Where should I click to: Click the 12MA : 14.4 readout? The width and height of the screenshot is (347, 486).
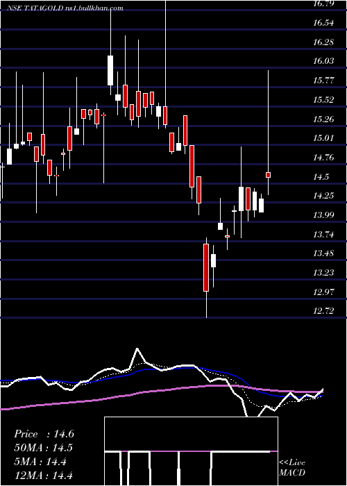click(44, 476)
